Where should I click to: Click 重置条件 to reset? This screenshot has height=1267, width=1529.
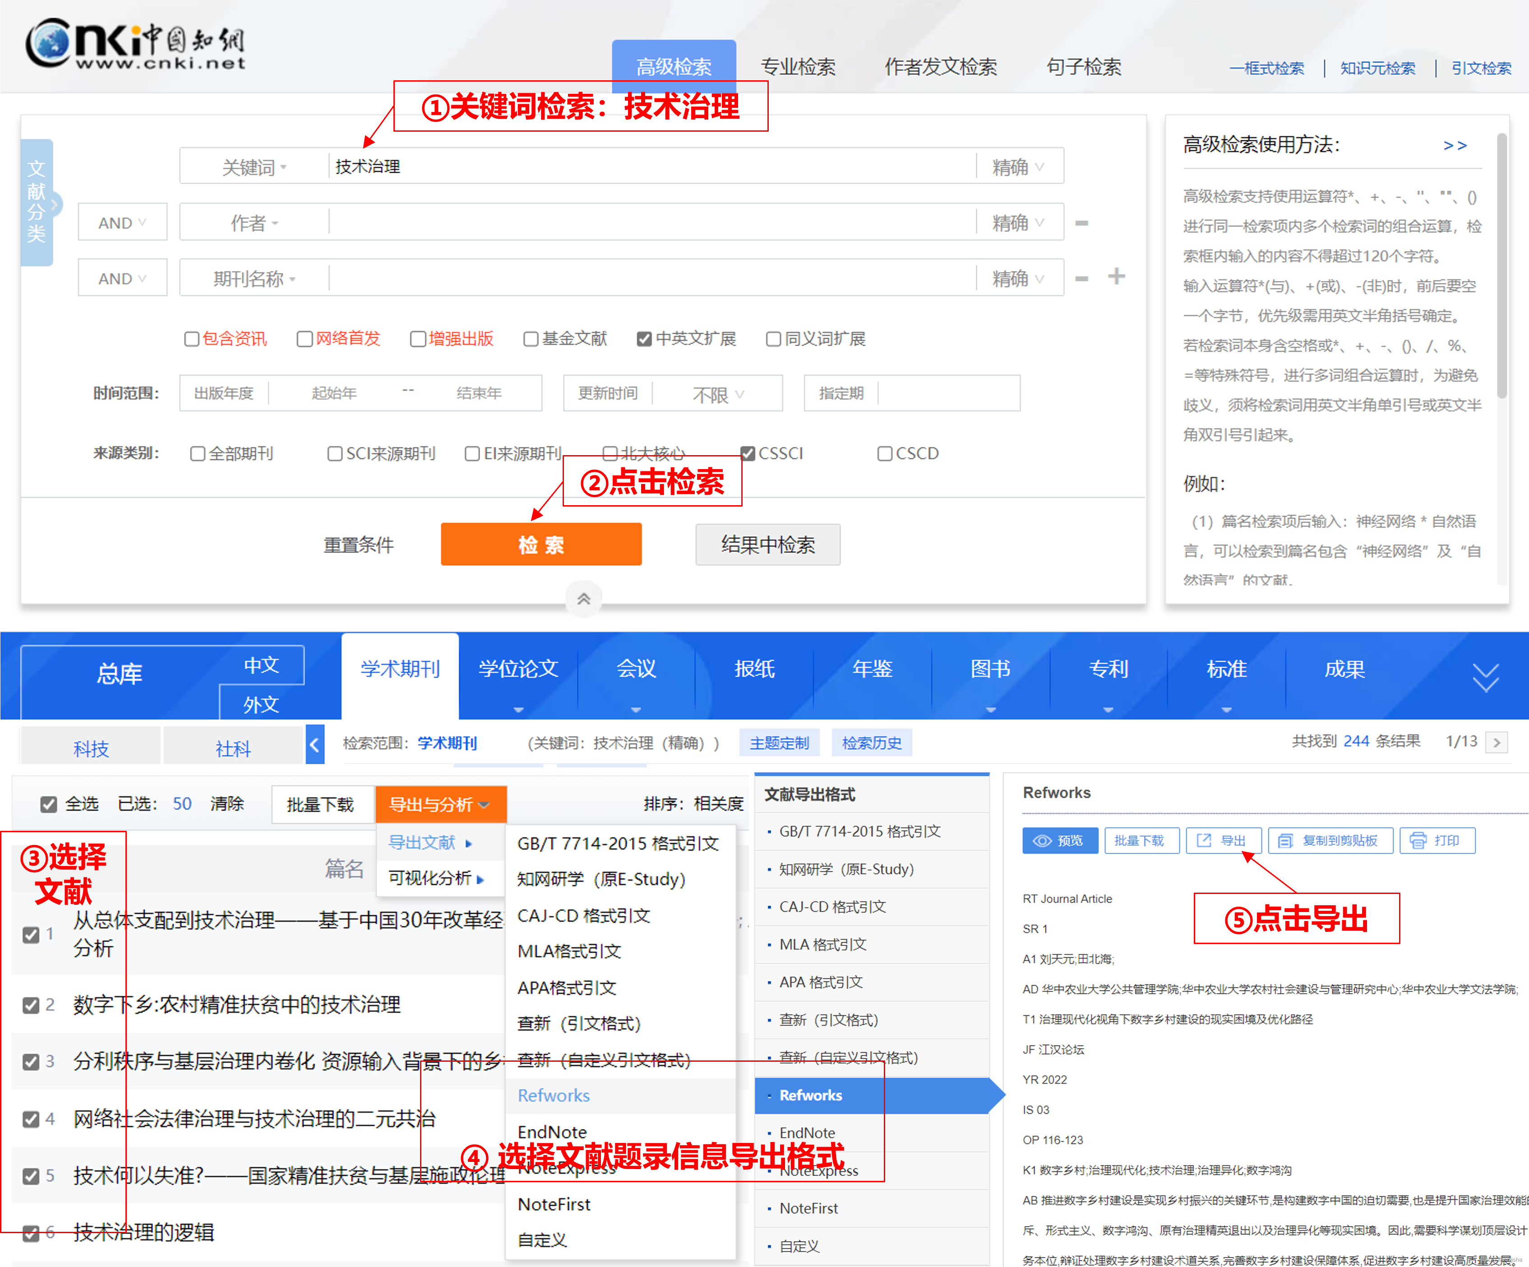pyautogui.click(x=358, y=544)
